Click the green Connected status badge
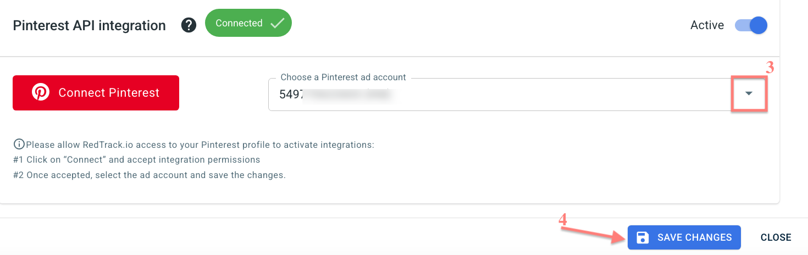808x255 pixels. (x=248, y=23)
